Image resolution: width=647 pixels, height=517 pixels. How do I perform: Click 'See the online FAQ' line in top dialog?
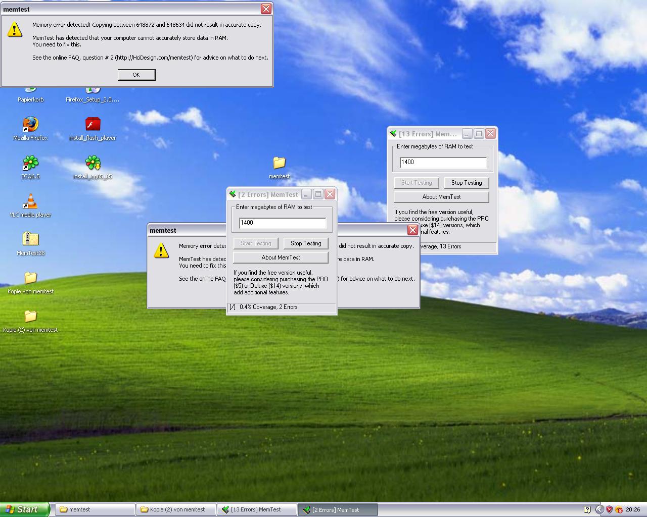tap(150, 58)
